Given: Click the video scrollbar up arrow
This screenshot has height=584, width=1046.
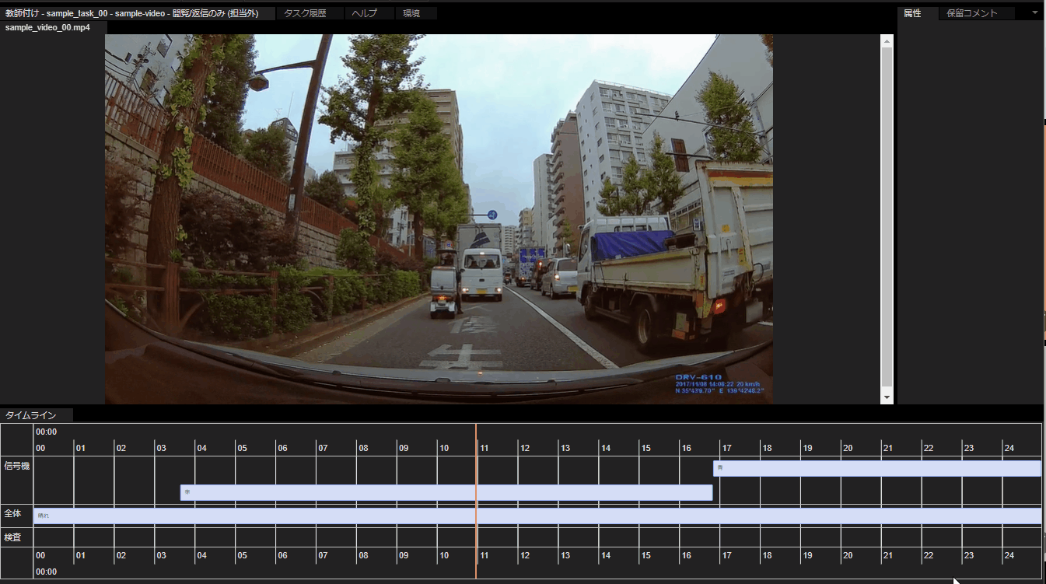Looking at the screenshot, I should click(887, 41).
